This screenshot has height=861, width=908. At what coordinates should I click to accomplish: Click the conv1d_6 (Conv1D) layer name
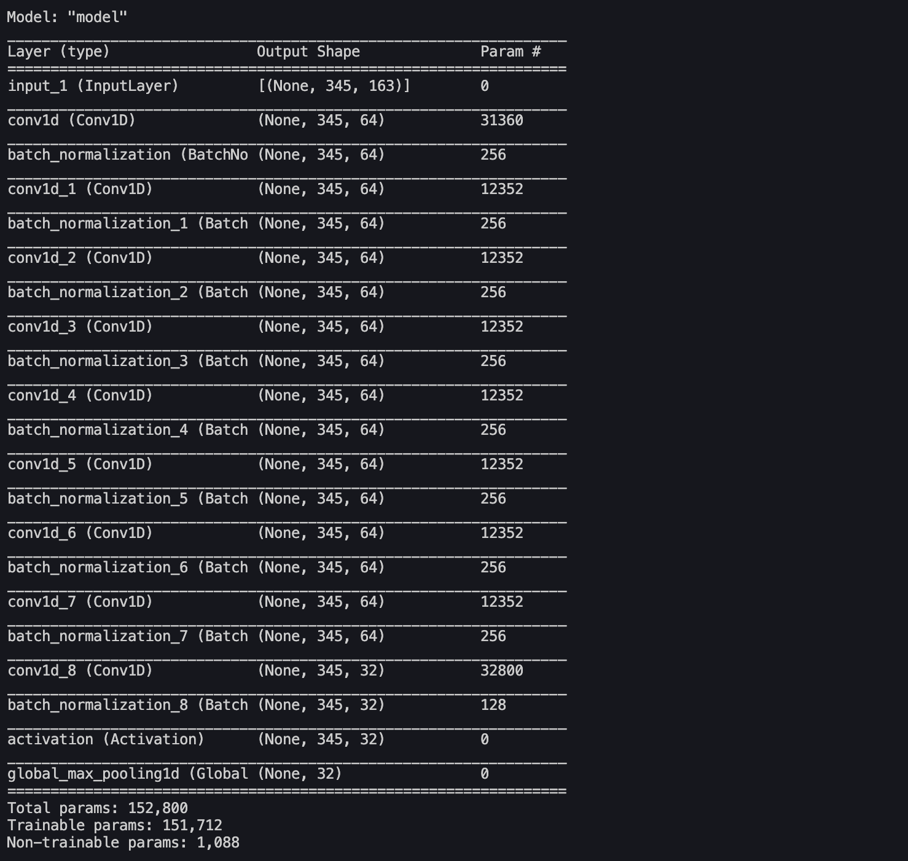click(80, 533)
